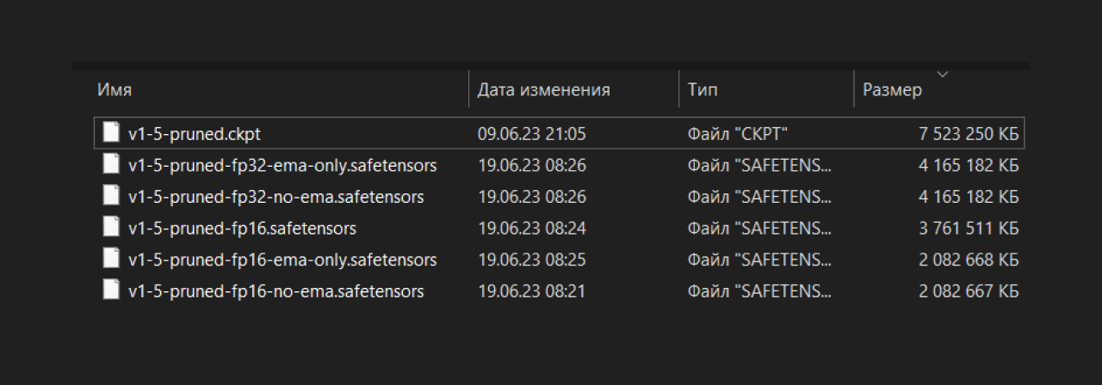Sort files by the Тип column

click(x=703, y=89)
